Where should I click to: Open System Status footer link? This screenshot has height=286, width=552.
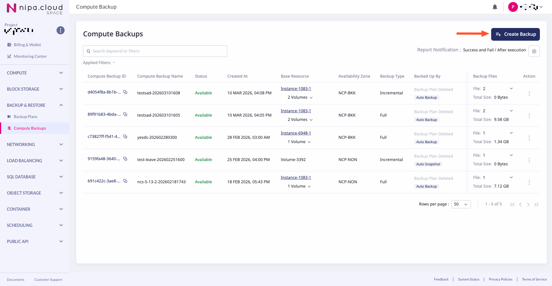tap(468, 279)
